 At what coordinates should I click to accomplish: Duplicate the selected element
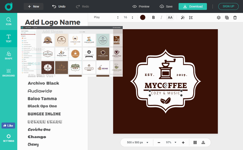[227, 18]
